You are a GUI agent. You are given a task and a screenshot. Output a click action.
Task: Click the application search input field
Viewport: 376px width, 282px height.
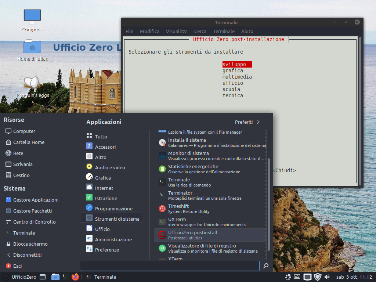coord(170,266)
